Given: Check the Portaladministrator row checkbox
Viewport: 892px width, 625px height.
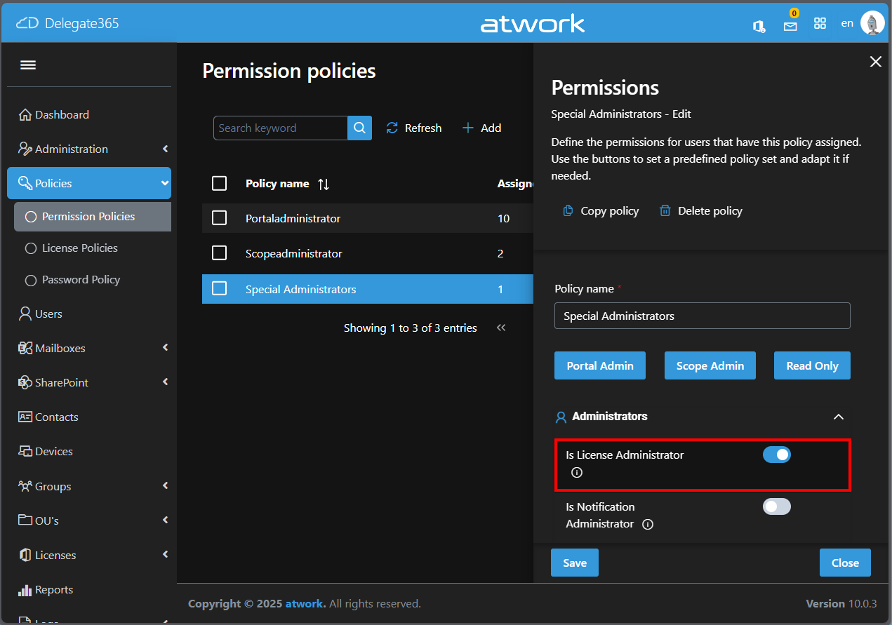Looking at the screenshot, I should pyautogui.click(x=219, y=218).
